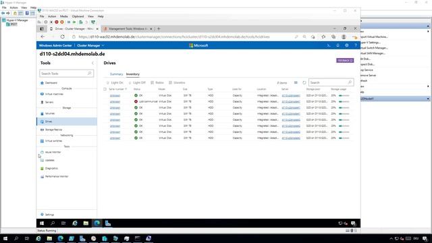Click purple Feedback button
The image size is (432, 243).
[345, 60]
